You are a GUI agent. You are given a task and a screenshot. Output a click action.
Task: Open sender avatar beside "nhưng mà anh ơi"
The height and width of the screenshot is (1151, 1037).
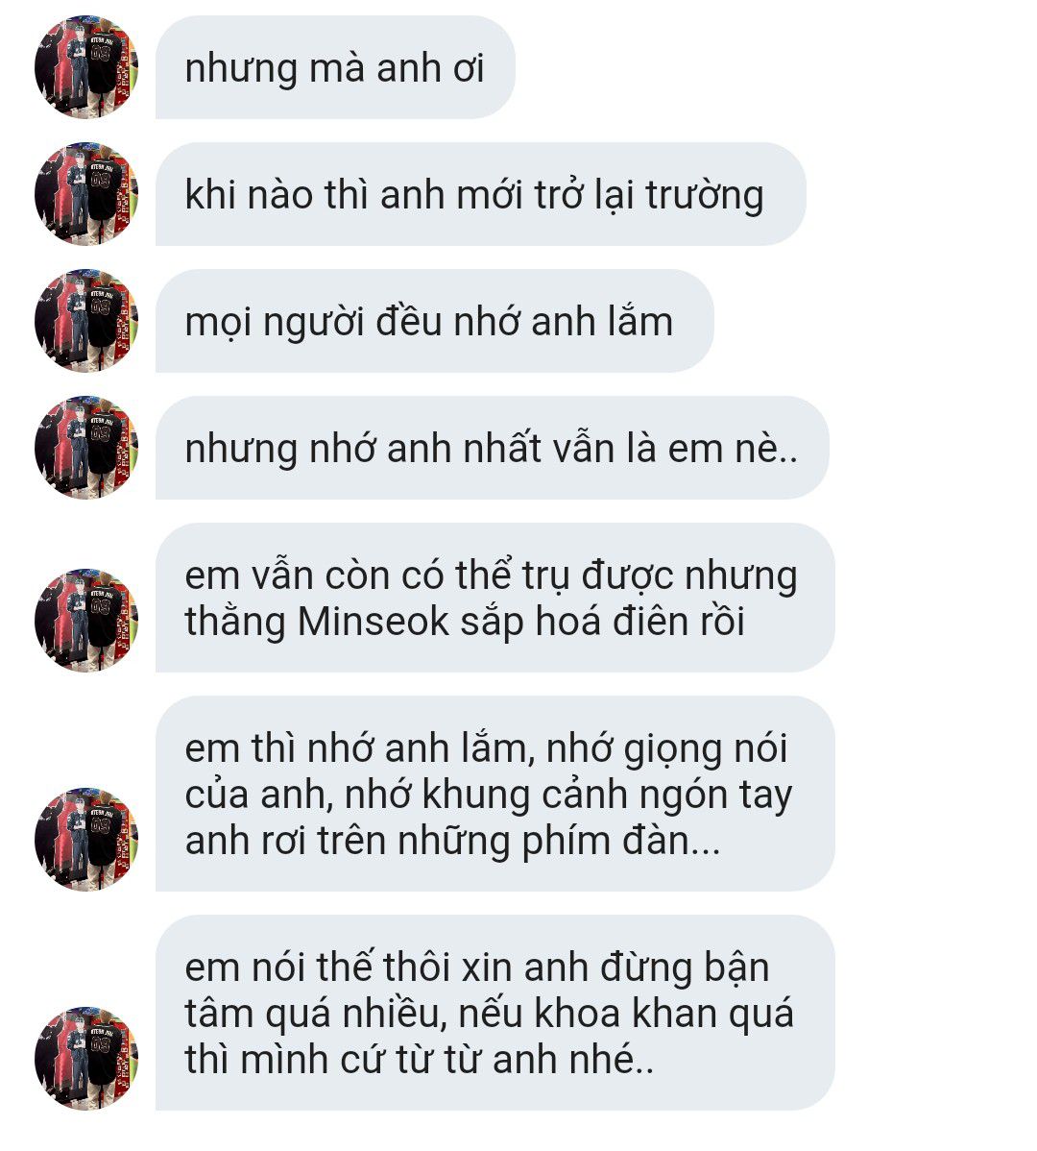[x=85, y=67]
